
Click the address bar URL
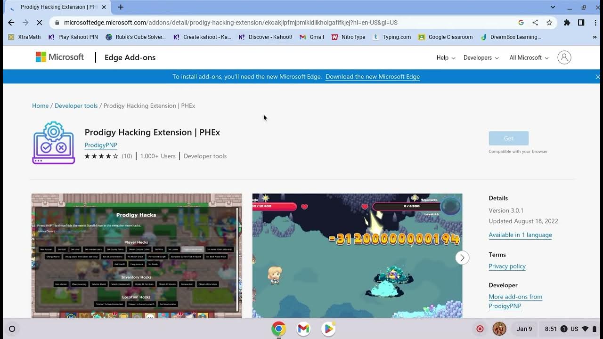(x=231, y=23)
